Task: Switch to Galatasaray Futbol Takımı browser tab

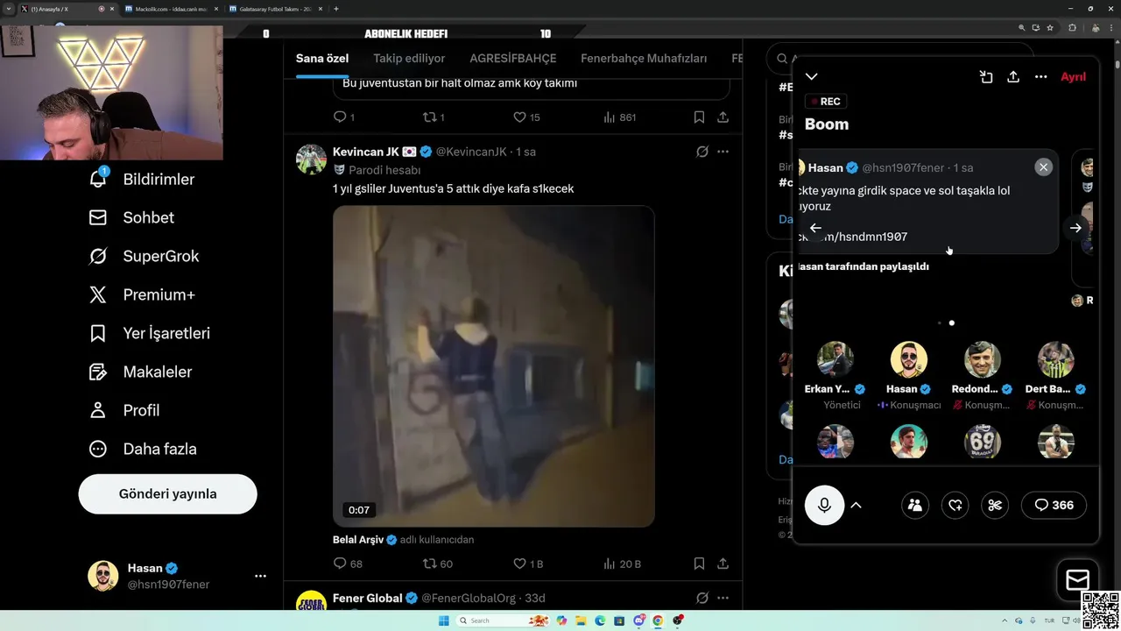Action: click(x=277, y=9)
